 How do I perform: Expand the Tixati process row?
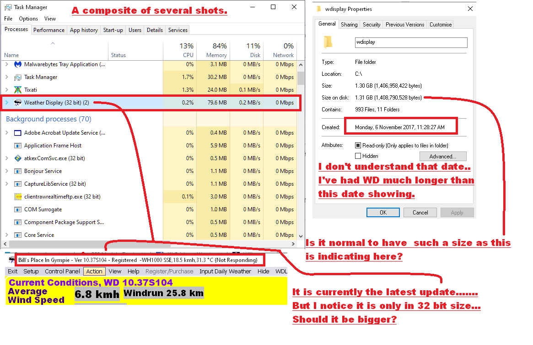(x=7, y=90)
